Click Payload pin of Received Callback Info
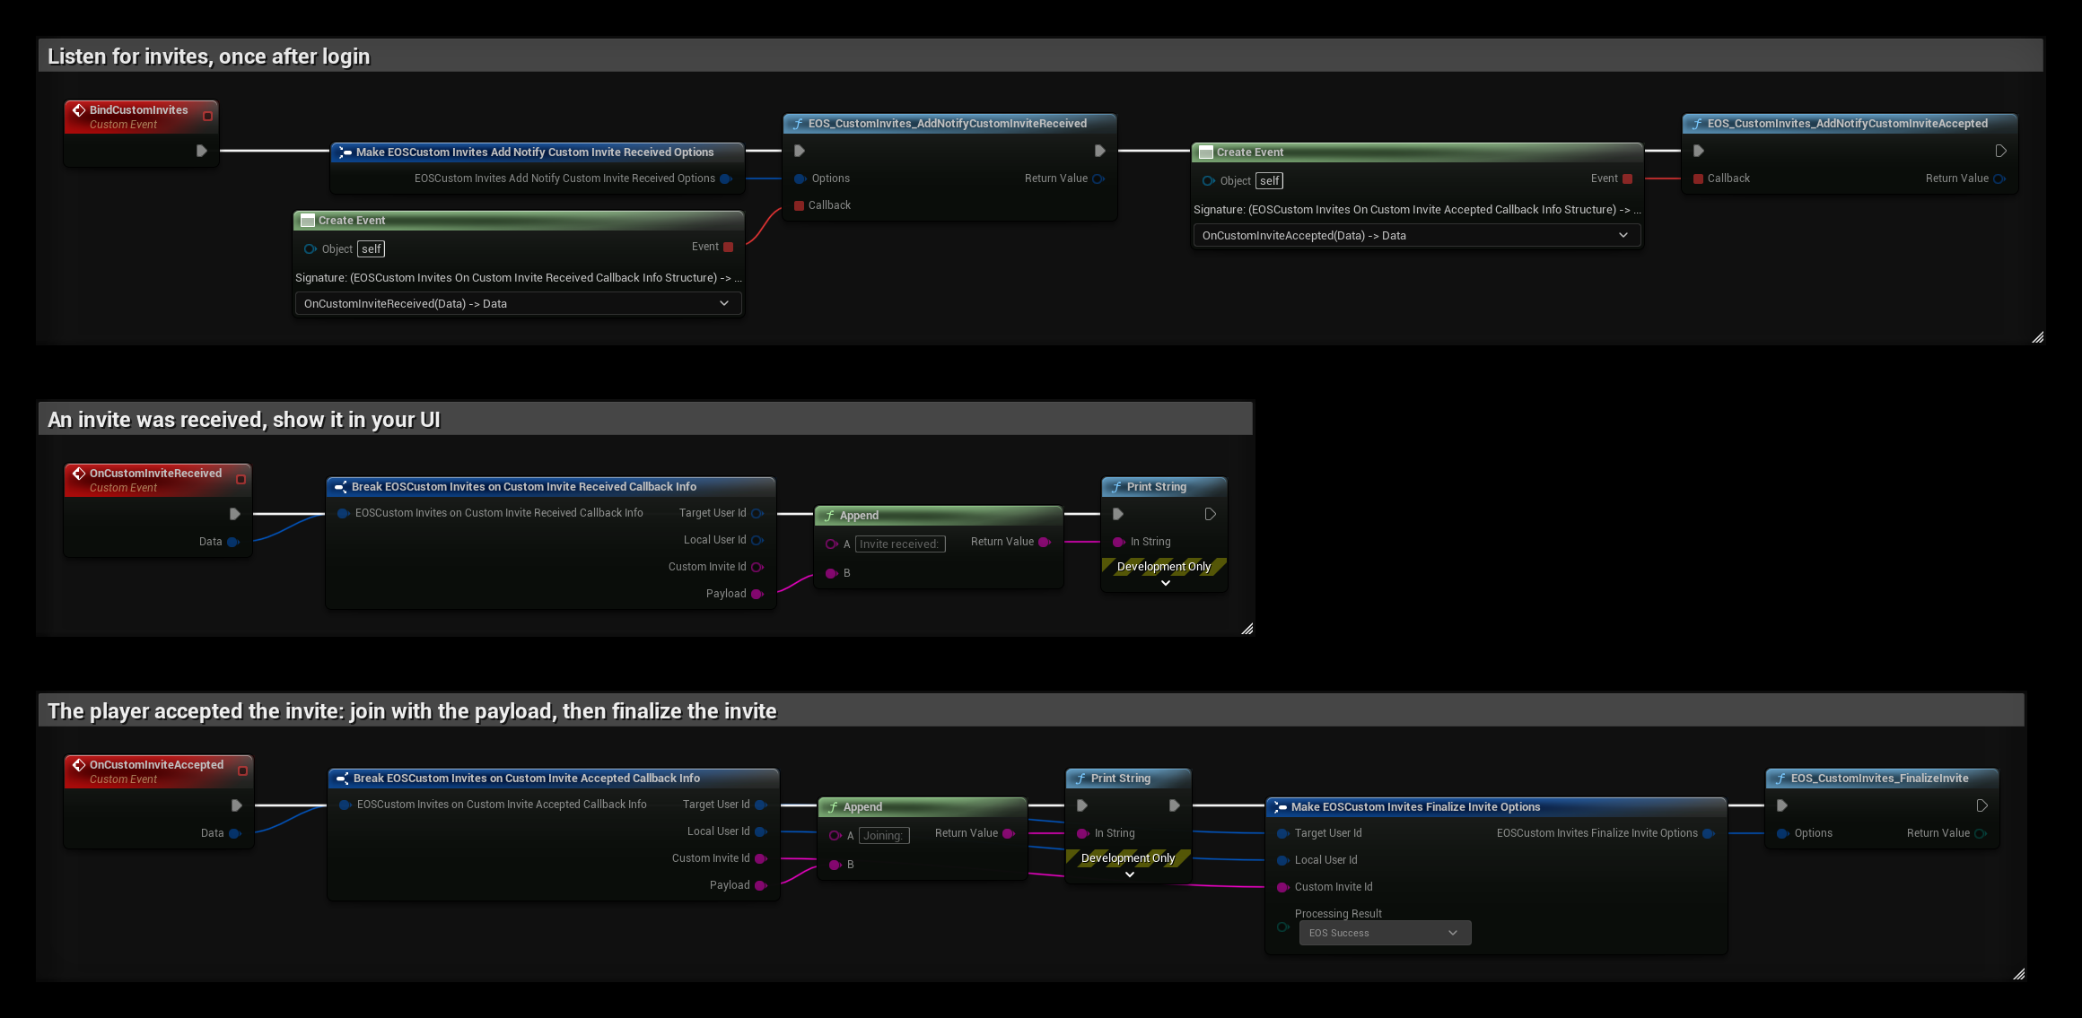2082x1018 pixels. tap(757, 594)
